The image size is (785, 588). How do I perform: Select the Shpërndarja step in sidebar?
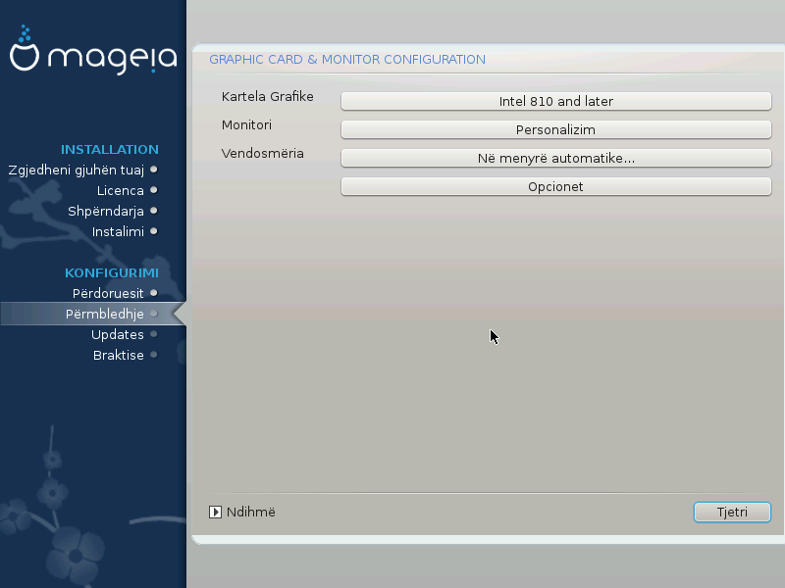106,211
